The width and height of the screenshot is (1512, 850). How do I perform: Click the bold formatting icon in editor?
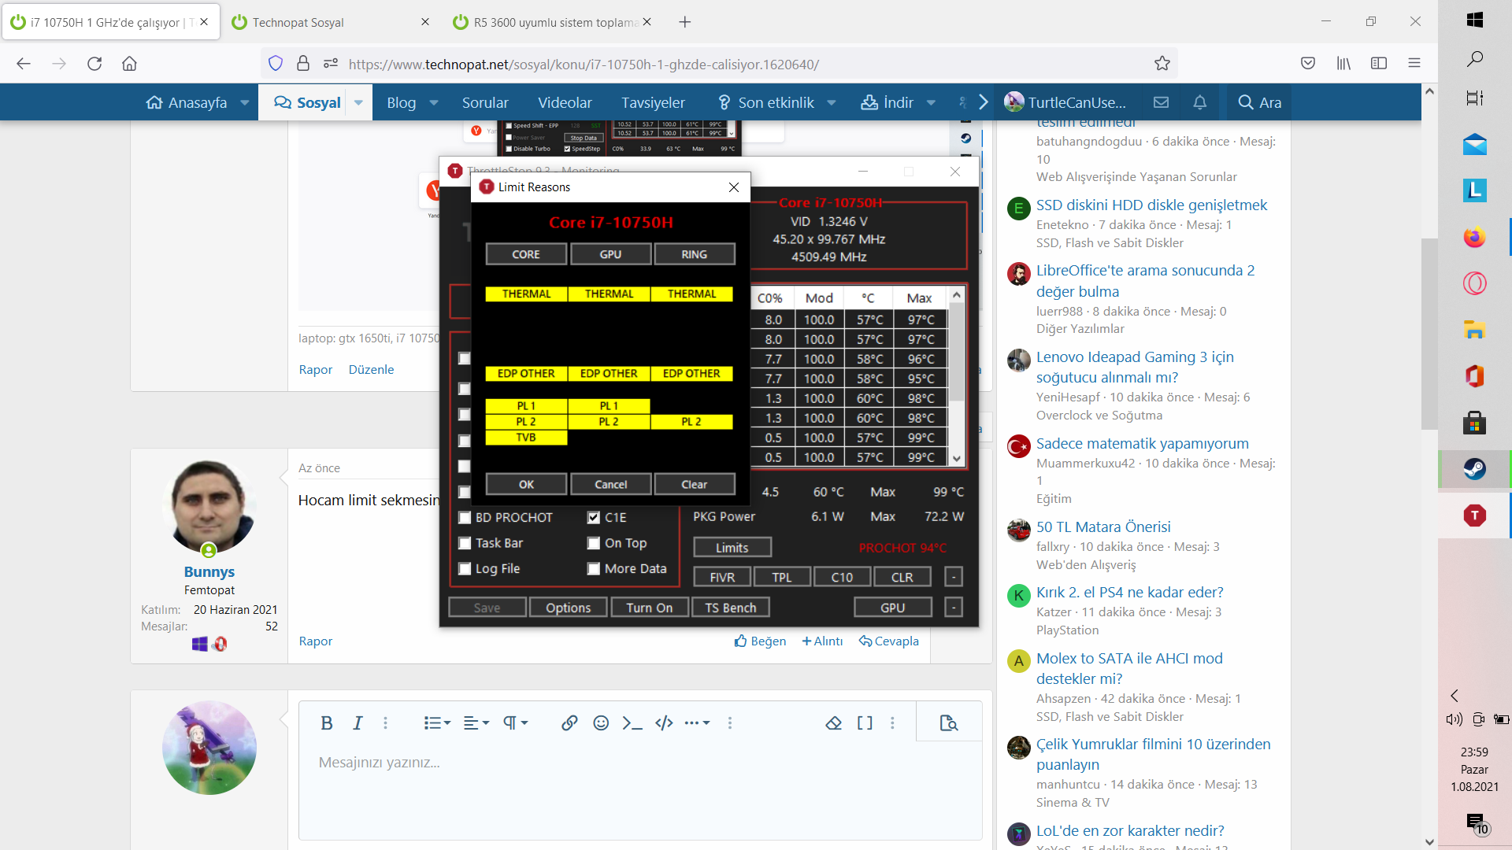pos(327,723)
